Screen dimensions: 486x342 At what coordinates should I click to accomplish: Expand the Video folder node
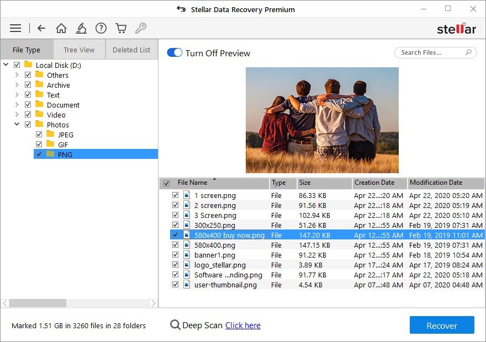(x=17, y=114)
